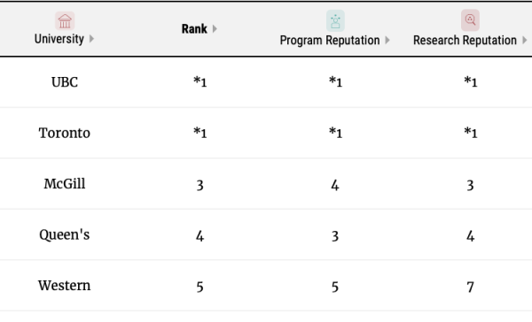This screenshot has width=532, height=322.
Task: Select the University column header text
Action: (x=59, y=39)
